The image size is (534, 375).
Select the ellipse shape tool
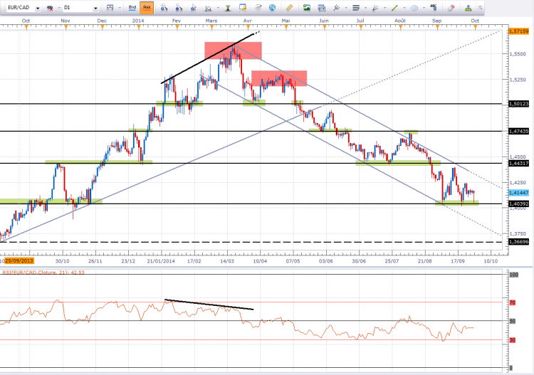[414, 8]
